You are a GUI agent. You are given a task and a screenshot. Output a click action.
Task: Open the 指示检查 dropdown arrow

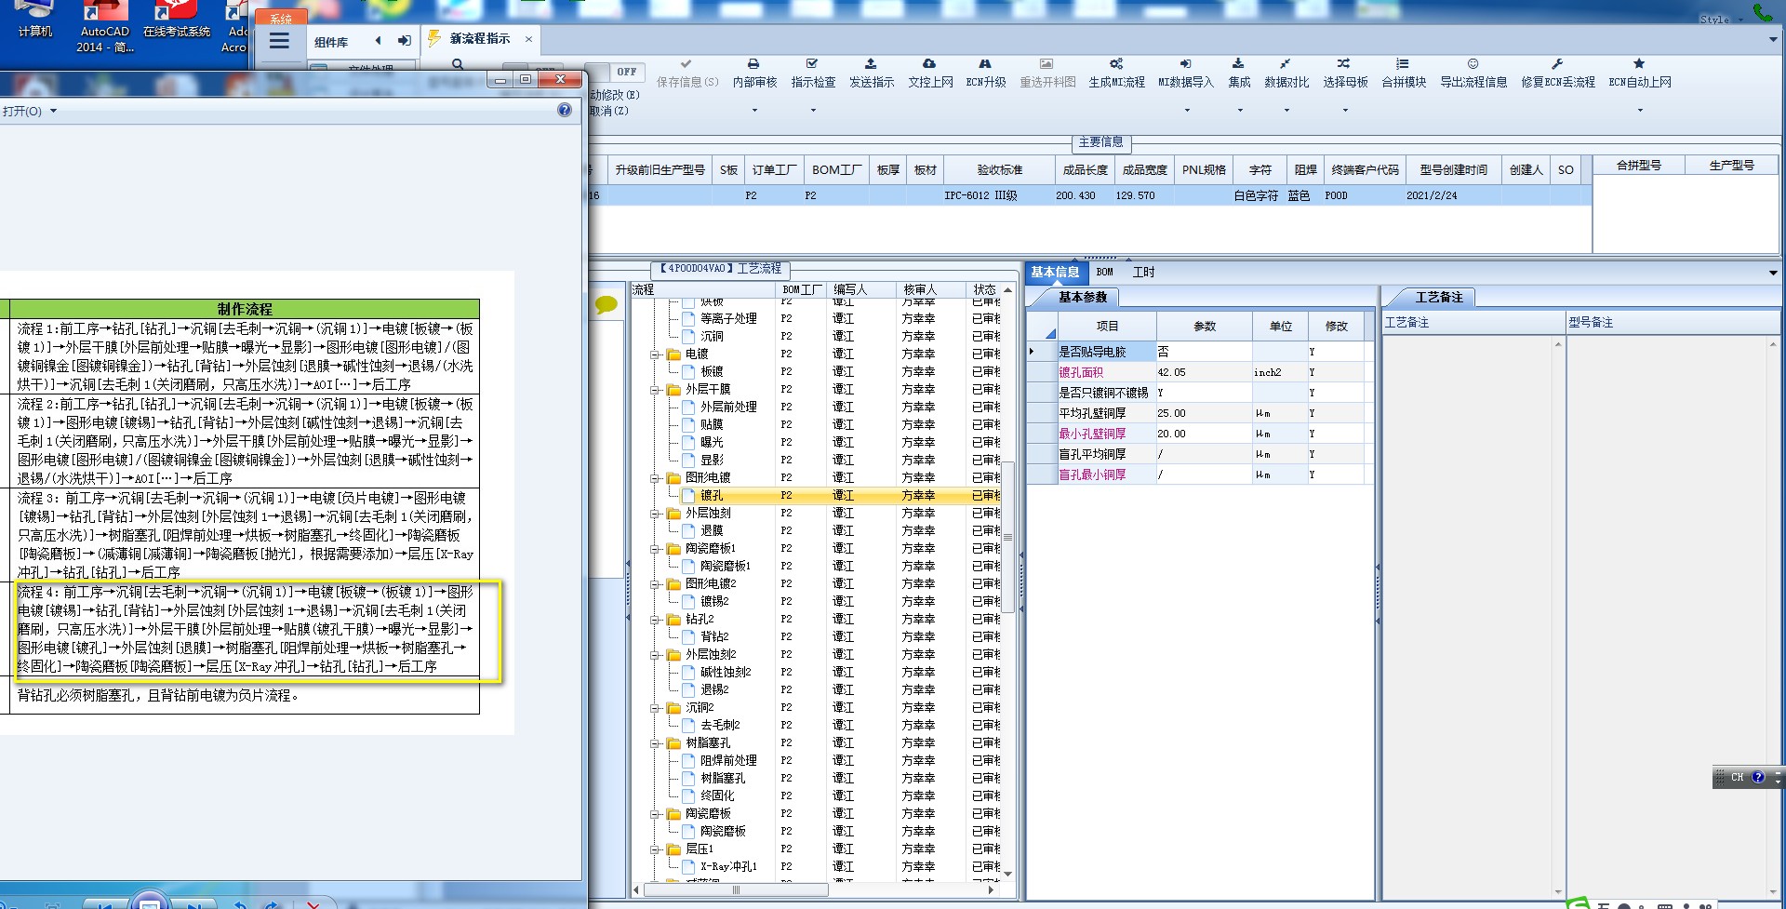pyautogui.click(x=813, y=111)
